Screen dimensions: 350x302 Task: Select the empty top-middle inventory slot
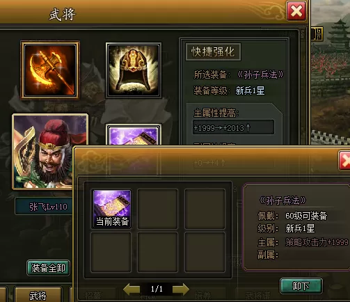(x=157, y=209)
